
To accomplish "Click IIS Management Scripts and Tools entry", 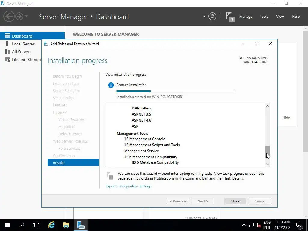I will click(x=152, y=145).
